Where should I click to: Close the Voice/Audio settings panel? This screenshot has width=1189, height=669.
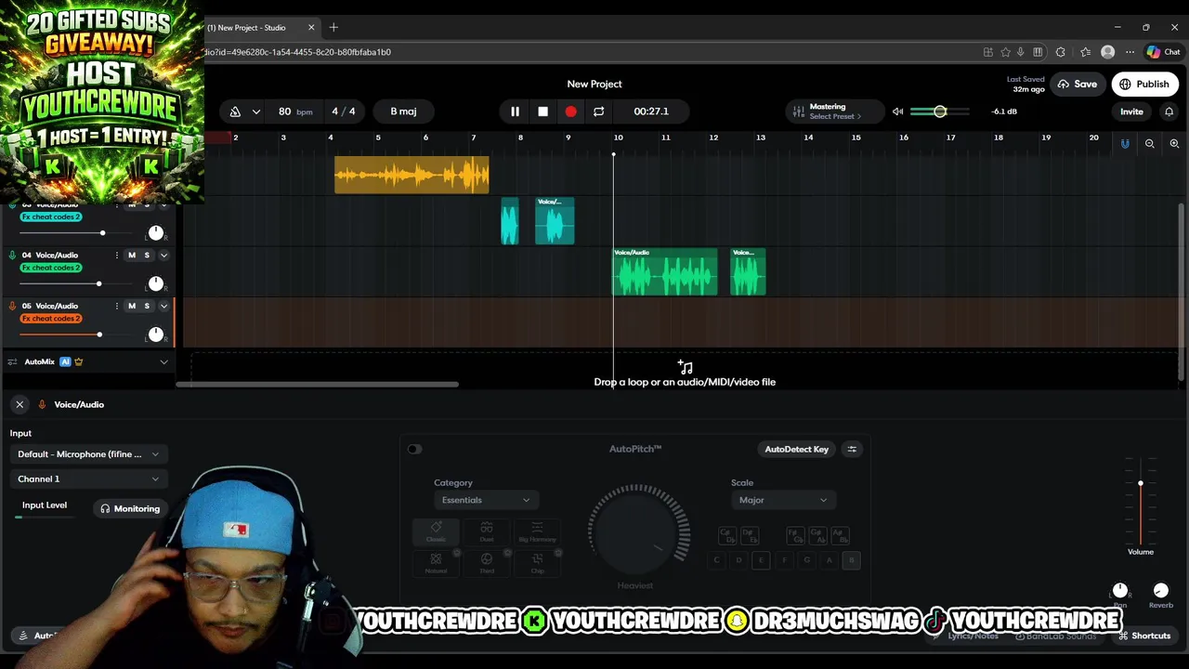[20, 404]
